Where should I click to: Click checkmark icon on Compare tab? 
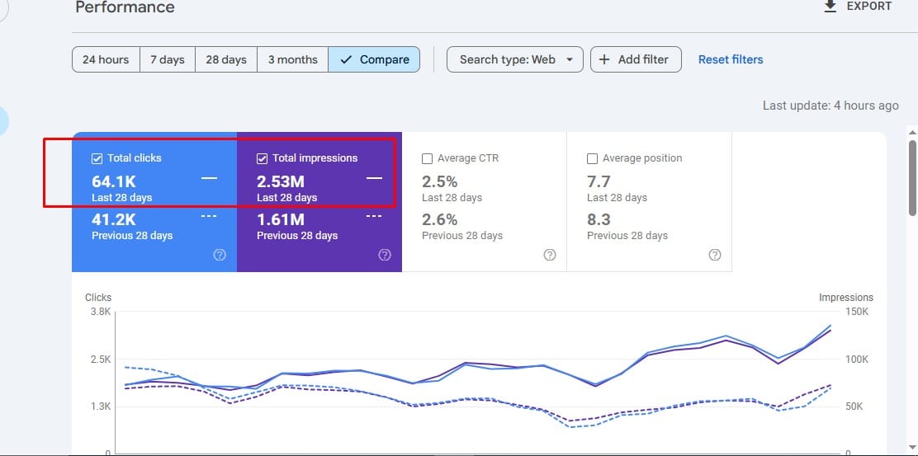point(346,59)
